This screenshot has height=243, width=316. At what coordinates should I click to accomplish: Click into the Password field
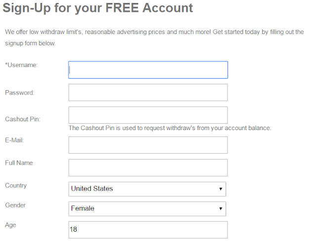point(148,93)
